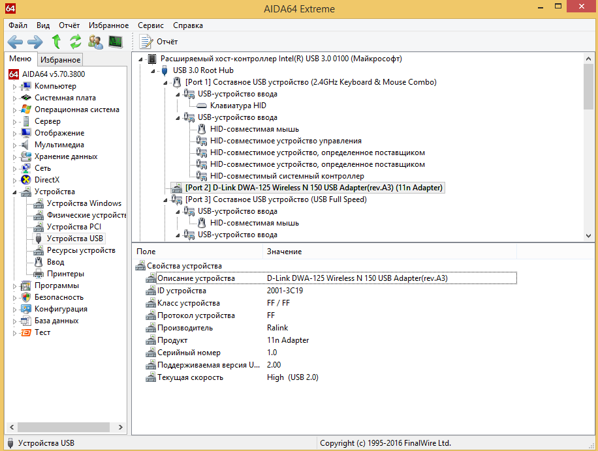Expand the Сервер tree node
598x451 pixels.
click(14, 122)
